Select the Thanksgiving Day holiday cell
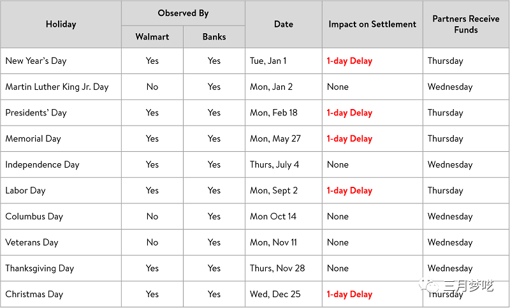 click(x=40, y=268)
